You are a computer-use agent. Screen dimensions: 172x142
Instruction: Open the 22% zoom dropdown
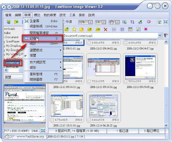(x=90, y=22)
